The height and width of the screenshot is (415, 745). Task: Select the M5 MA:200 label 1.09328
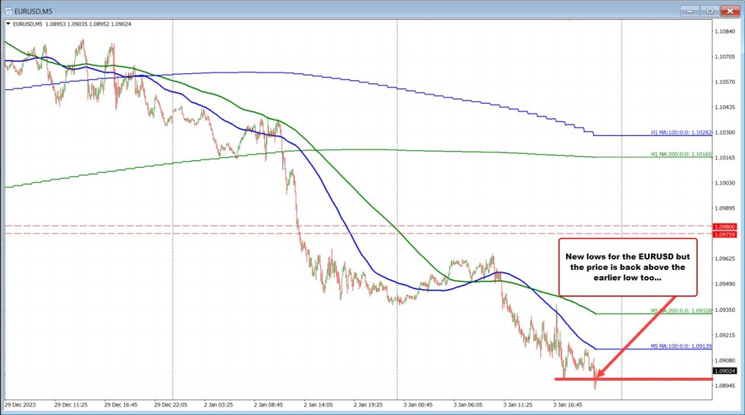pyautogui.click(x=682, y=311)
